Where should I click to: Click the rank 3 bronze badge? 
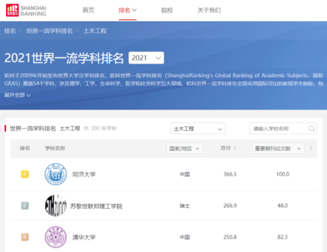pyautogui.click(x=25, y=237)
